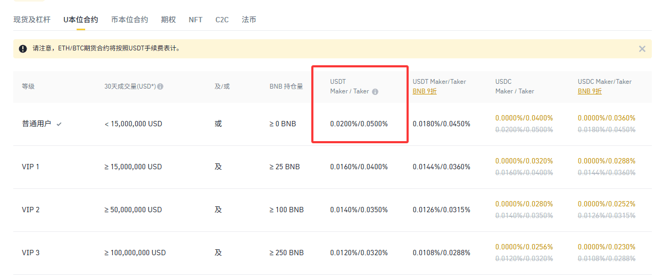Click BNB 9折 link under USDC Maker/Taker

(590, 91)
